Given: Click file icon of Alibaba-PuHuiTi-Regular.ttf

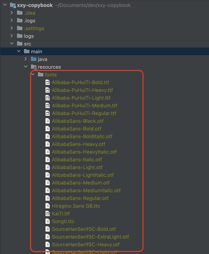Looking at the screenshot, I should tap(48, 113).
